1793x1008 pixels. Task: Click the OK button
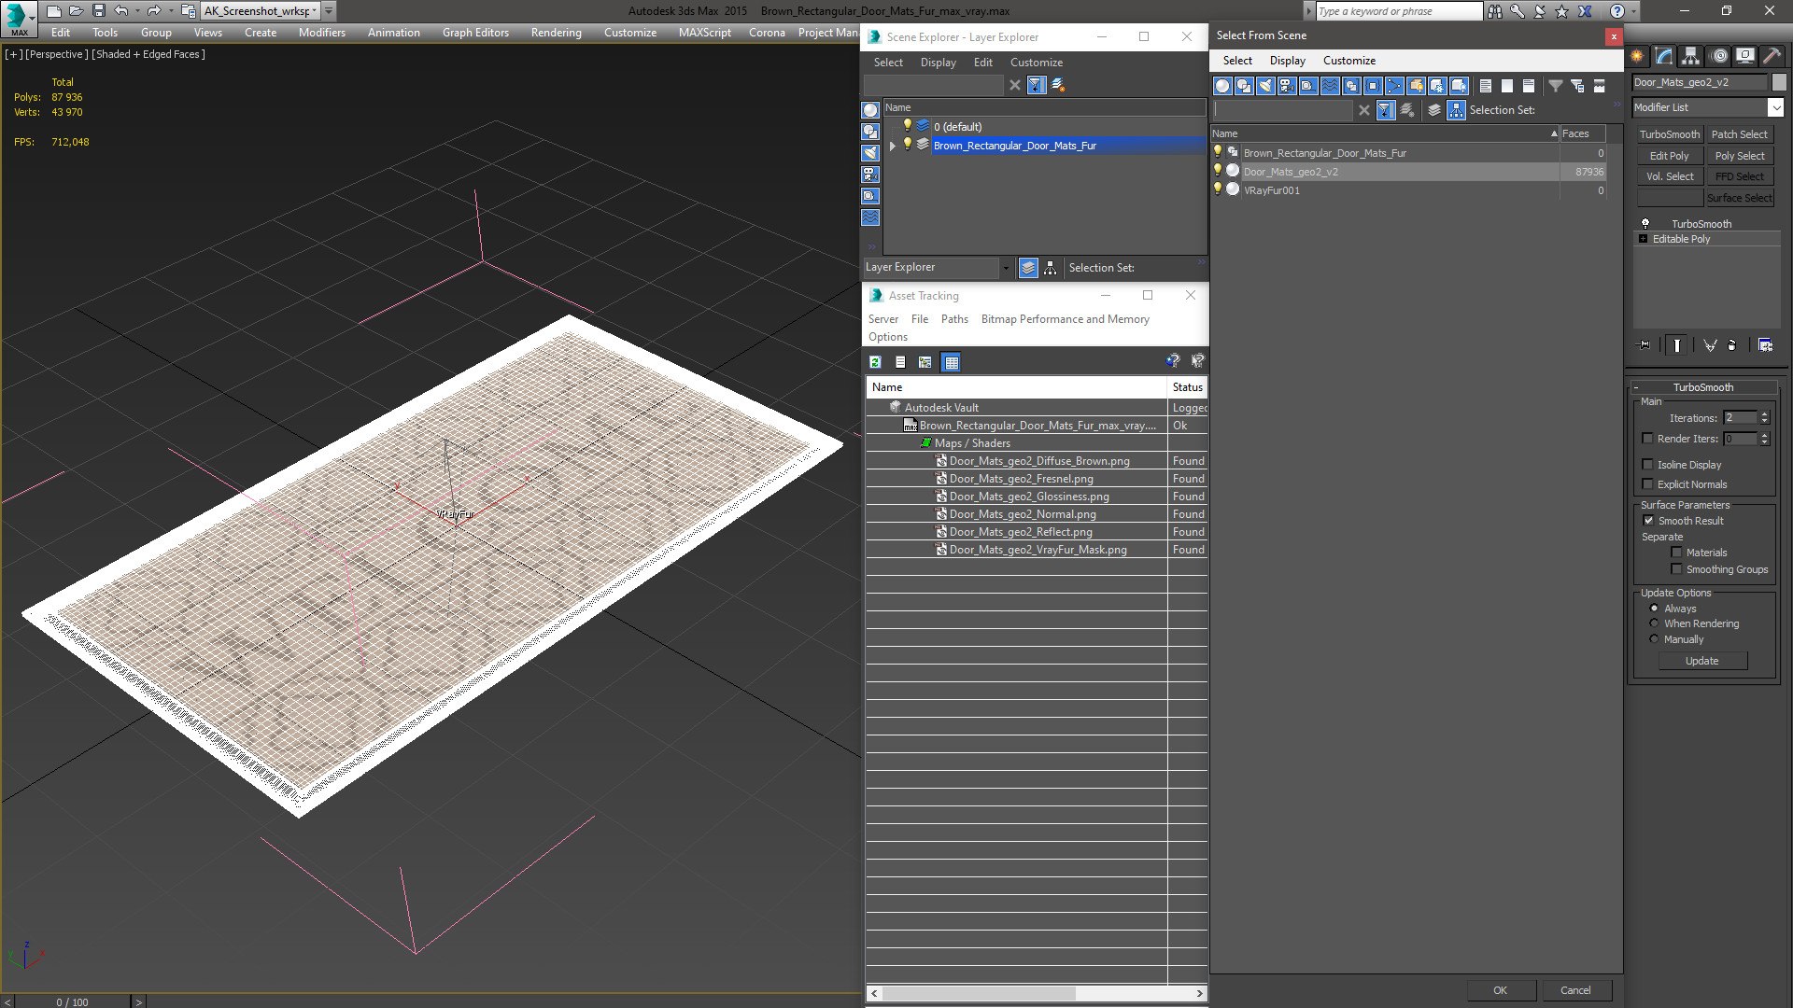tap(1500, 990)
